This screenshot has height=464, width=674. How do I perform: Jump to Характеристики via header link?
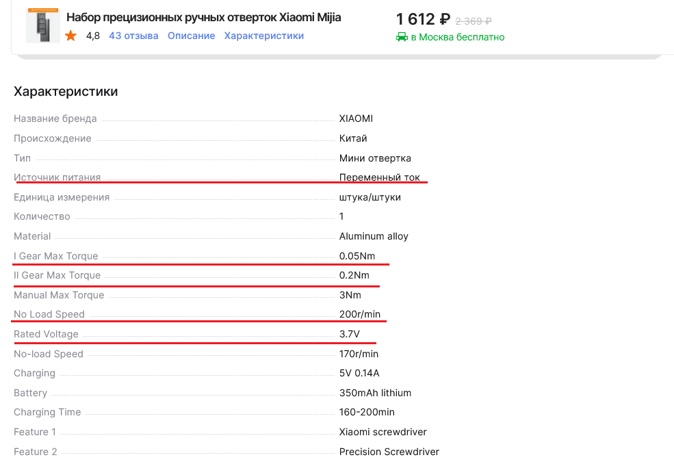coord(263,36)
